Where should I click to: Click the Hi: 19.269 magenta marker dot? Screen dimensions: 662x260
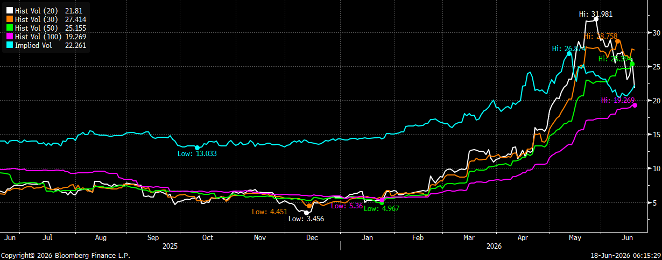635,105
